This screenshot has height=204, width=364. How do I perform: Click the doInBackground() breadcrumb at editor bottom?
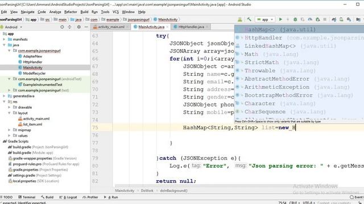[173, 191]
